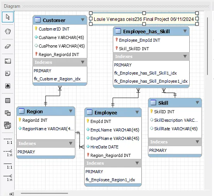This screenshot has height=196, width=214.
Task: Click the horizontal scrollbar at the bottom
Action: 44,193
